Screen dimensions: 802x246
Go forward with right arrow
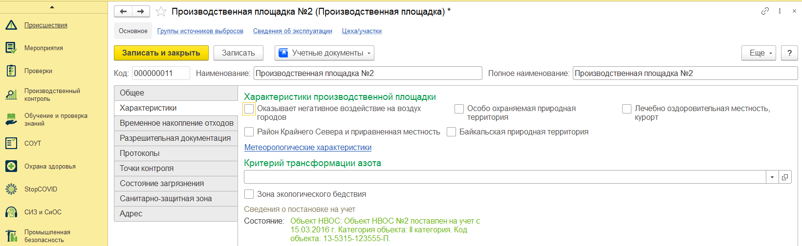coord(141,11)
